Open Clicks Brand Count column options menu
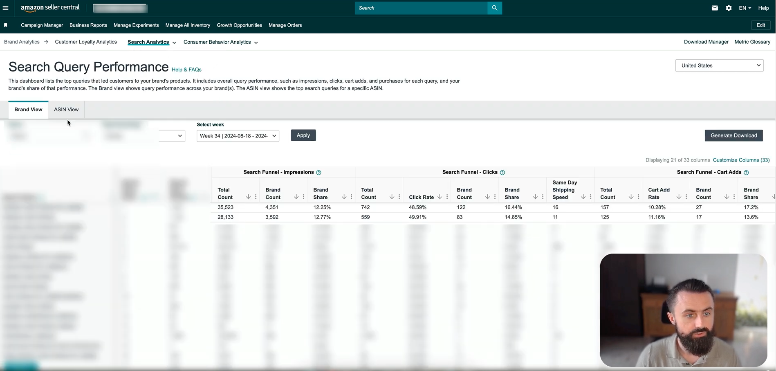 tap(495, 197)
